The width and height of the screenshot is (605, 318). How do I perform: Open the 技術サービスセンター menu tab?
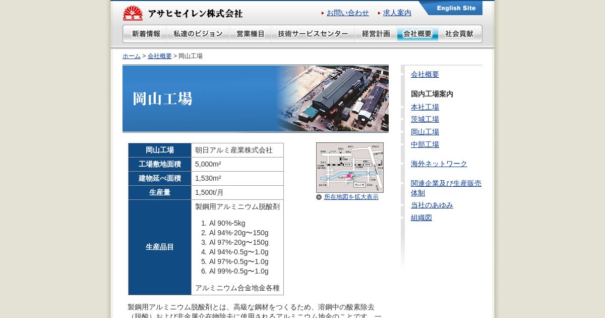(x=313, y=34)
